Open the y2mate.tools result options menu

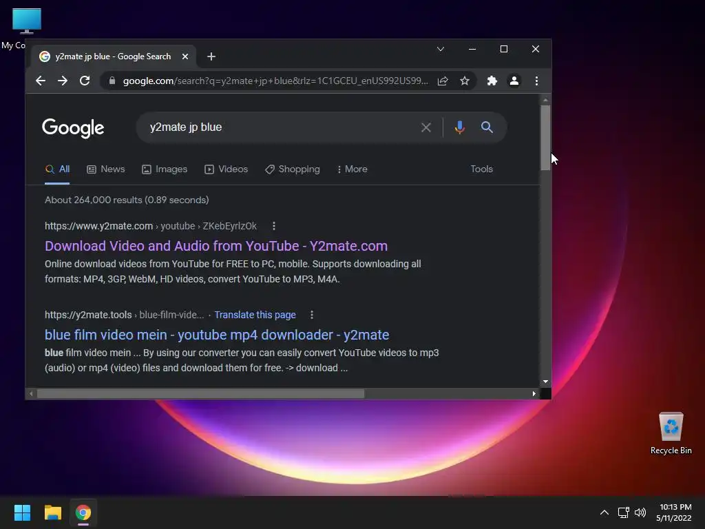click(312, 315)
